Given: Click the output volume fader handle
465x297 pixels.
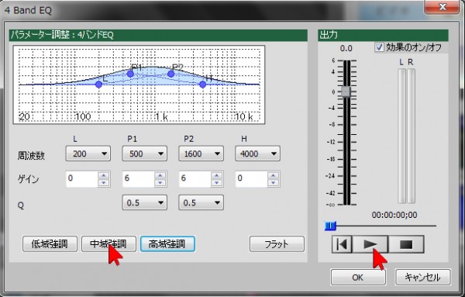Looking at the screenshot, I should click(x=346, y=92).
